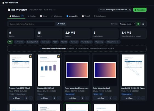
Task: Open the Wasserzeichen Angebot with Öffnen
Action: (x=129, y=98)
